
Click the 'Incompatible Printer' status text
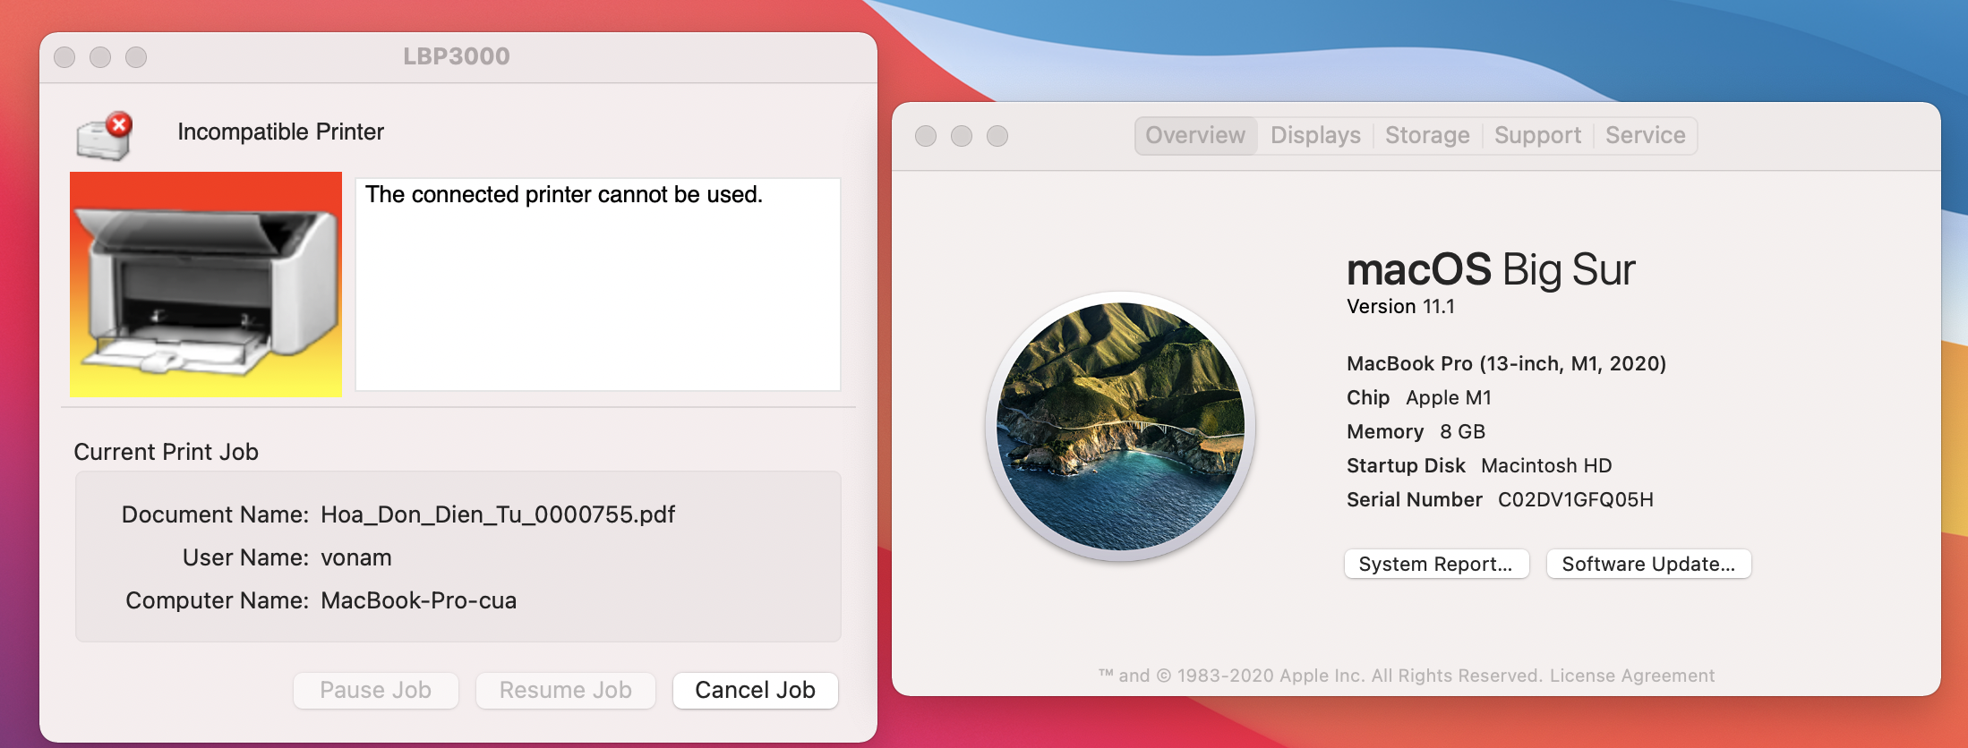pyautogui.click(x=280, y=132)
